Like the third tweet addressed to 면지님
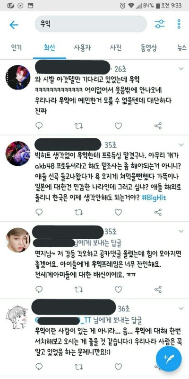The image size is (189, 379). tap(118, 289)
